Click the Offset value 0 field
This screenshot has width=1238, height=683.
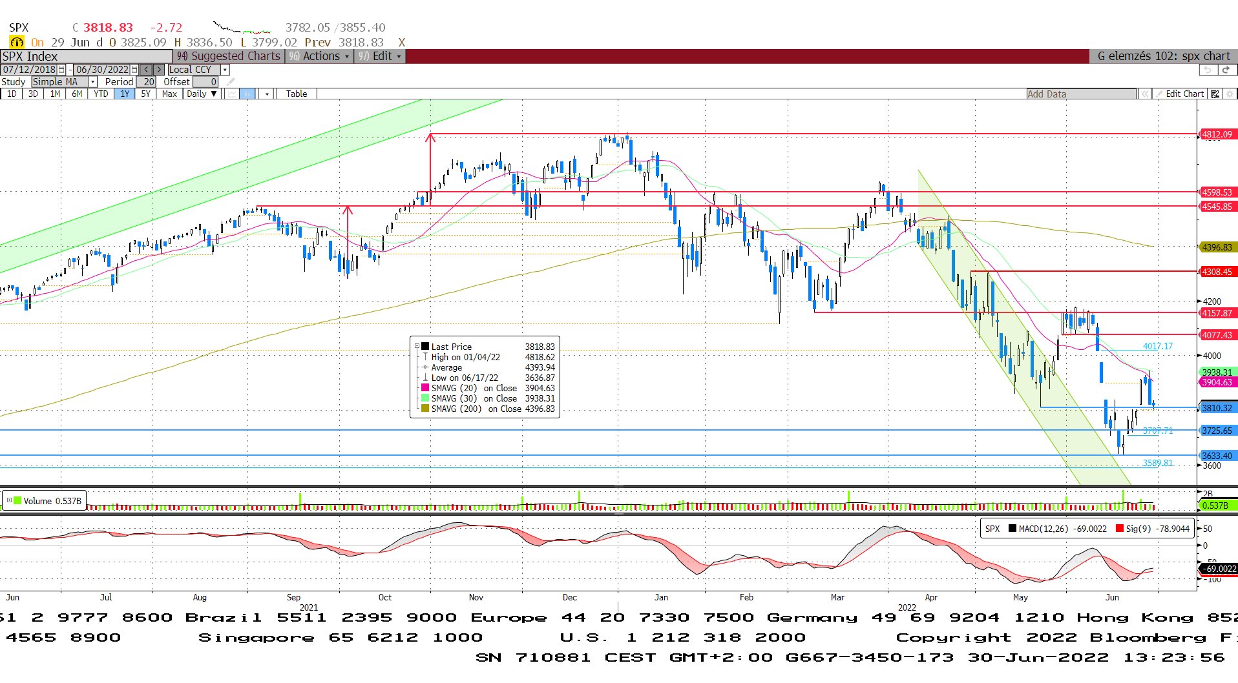(205, 82)
